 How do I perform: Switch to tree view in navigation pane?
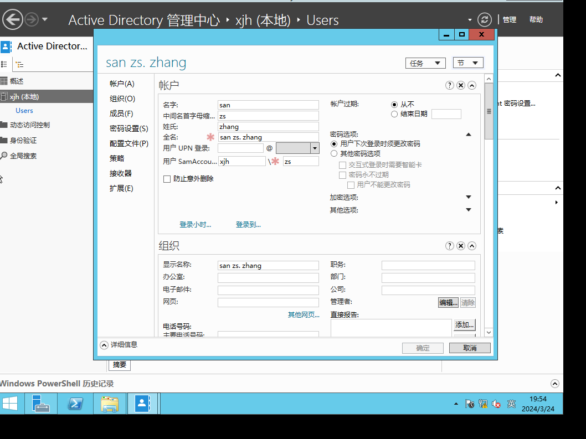[20, 65]
